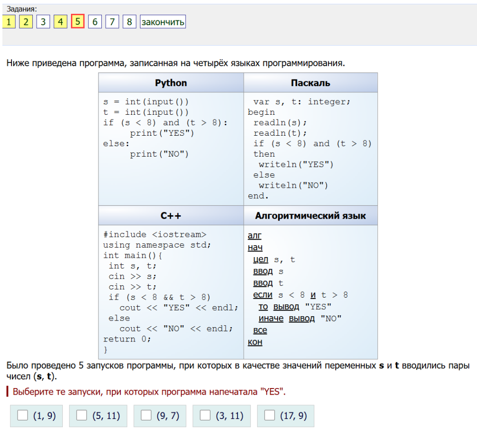477x429 pixels.
Task: Click the Python print("YES") code line
Action: 162,133
